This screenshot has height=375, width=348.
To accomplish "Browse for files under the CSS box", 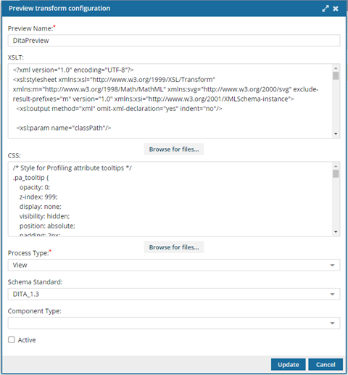I will pos(174,247).
